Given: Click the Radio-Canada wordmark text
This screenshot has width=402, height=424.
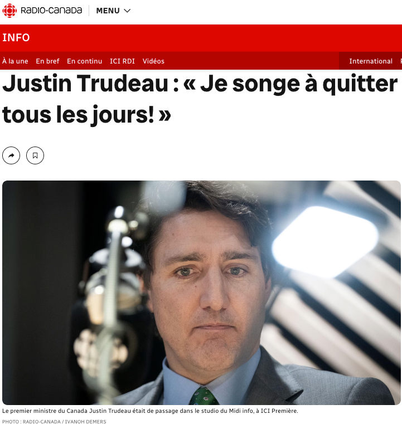Looking at the screenshot, I should [51, 11].
